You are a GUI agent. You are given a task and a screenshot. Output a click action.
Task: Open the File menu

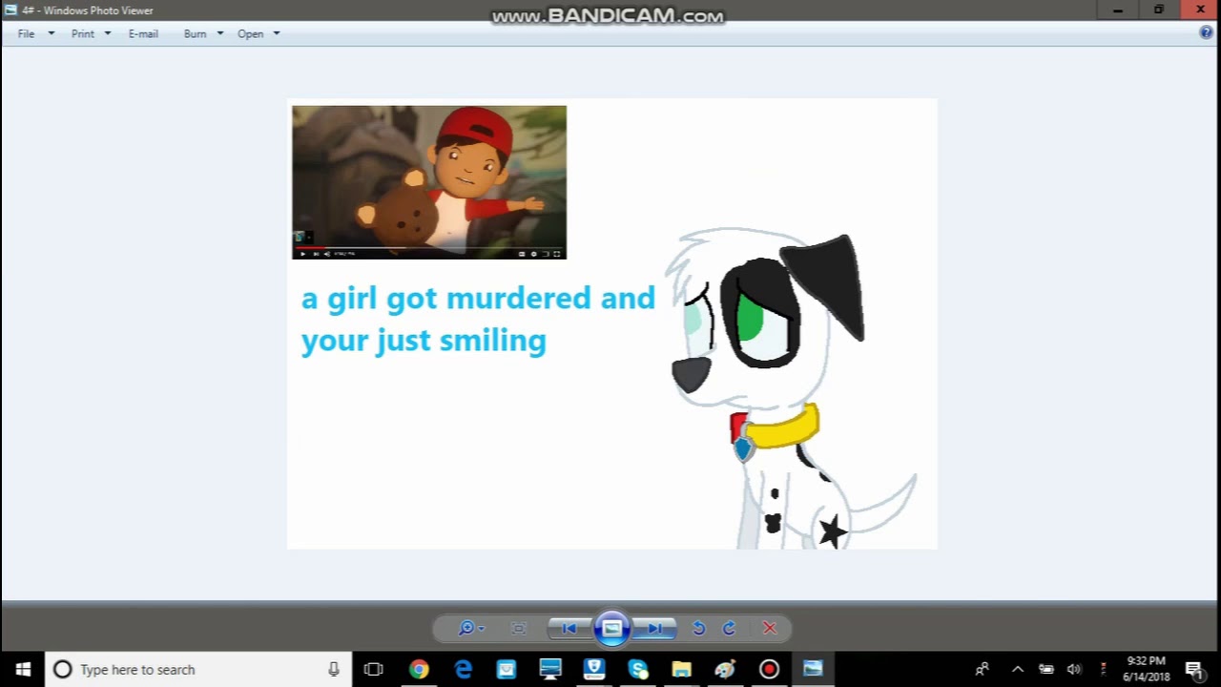pos(26,33)
